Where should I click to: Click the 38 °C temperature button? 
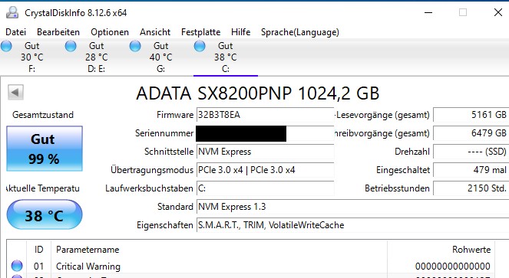[x=45, y=214]
